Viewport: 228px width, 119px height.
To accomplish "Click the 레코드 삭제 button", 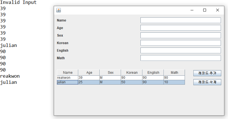I will [x=207, y=82].
